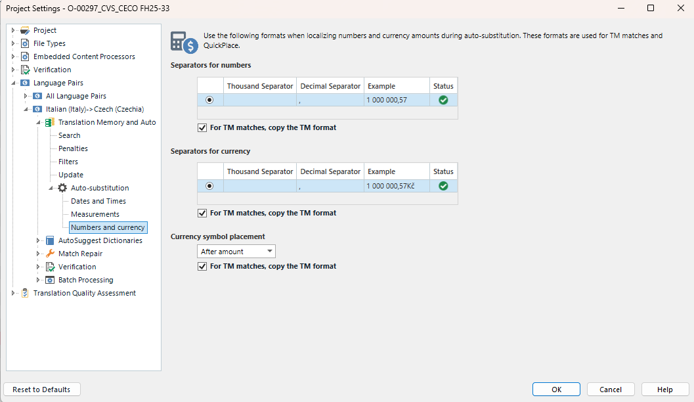Viewport: 694px width, 402px height.
Task: Expand Embedded Content Processors node arrow
Action: tap(13, 56)
